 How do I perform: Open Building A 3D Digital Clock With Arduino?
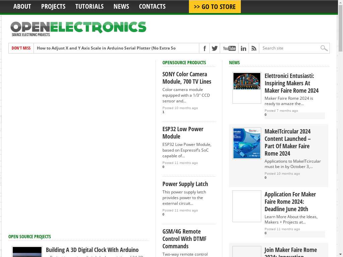(x=92, y=250)
